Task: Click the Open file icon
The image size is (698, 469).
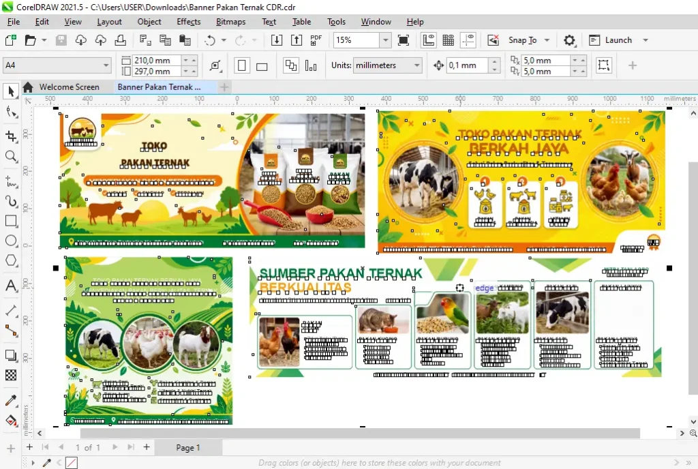Action: tap(30, 40)
